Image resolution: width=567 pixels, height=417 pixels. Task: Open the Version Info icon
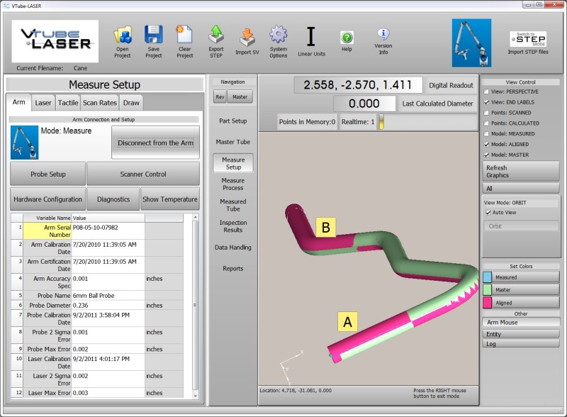(383, 35)
